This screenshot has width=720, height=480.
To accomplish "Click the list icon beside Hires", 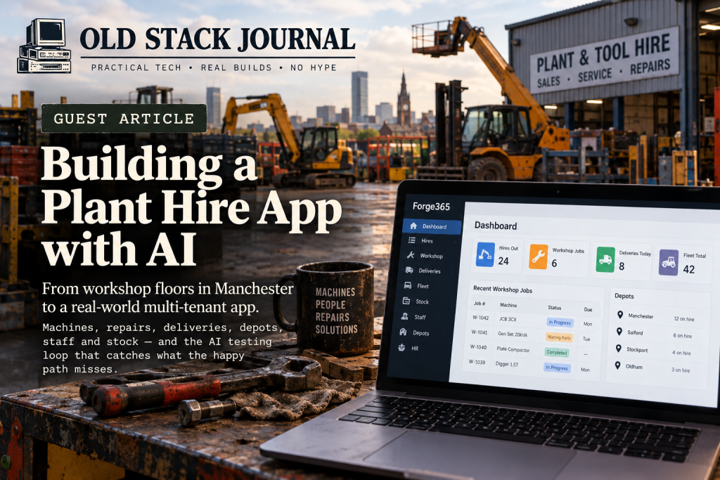I will [412, 240].
